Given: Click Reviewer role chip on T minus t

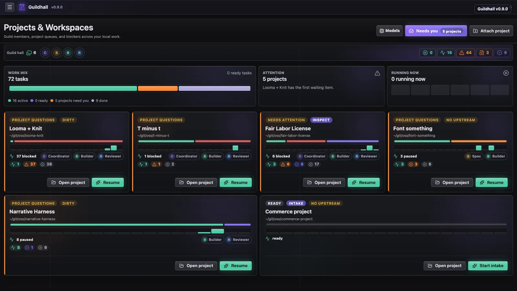Looking at the screenshot, I should tap(238, 156).
